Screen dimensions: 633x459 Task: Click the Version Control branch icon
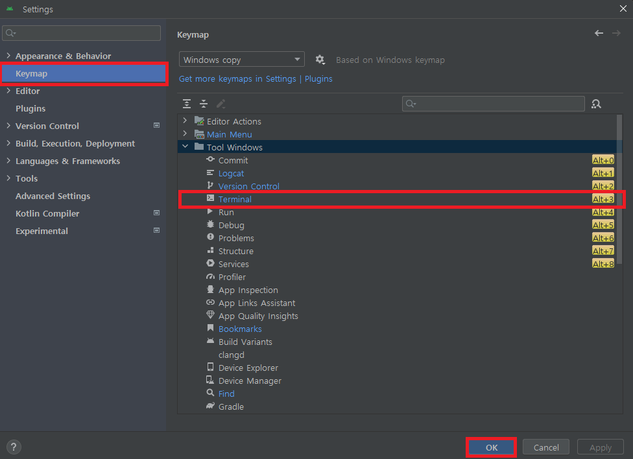tap(210, 185)
